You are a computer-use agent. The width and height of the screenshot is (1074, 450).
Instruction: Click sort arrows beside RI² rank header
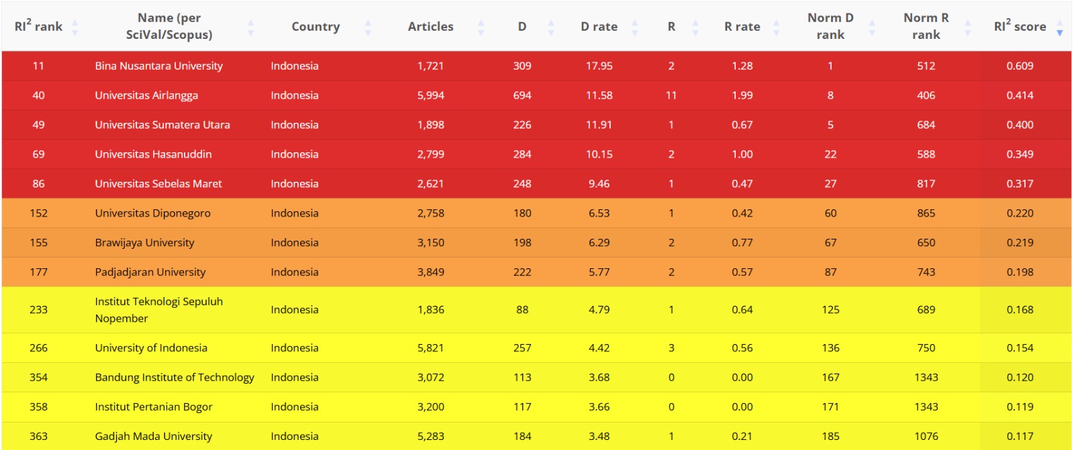(x=75, y=27)
